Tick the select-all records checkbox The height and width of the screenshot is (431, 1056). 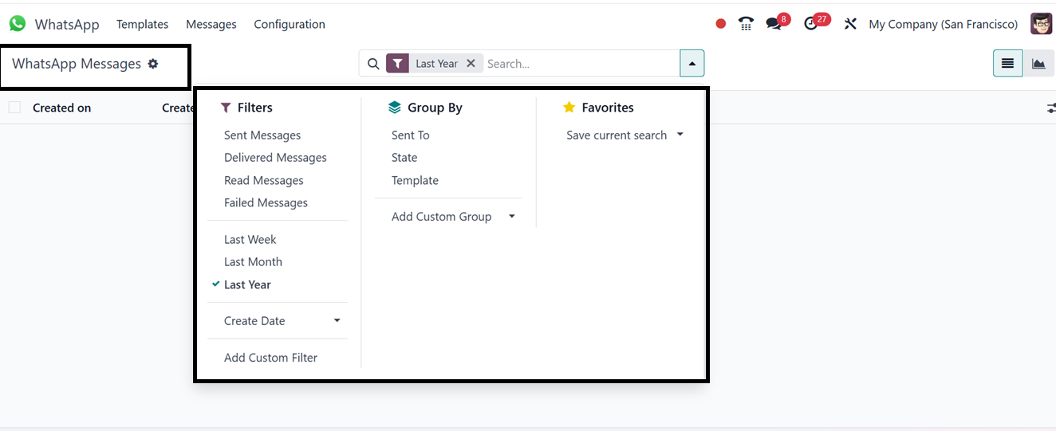pos(14,108)
